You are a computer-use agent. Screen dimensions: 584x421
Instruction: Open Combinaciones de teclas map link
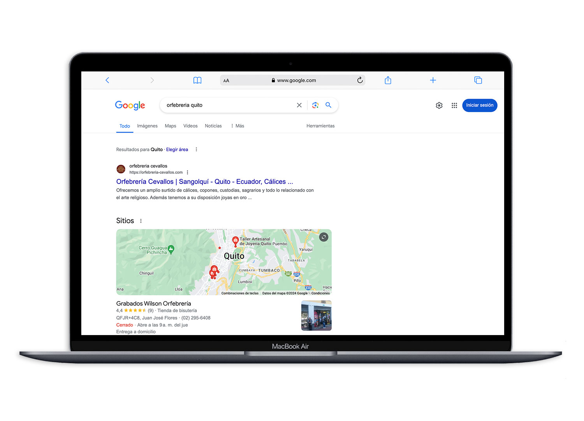(240, 293)
